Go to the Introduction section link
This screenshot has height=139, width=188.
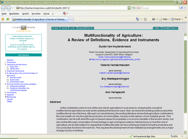coord(11,62)
